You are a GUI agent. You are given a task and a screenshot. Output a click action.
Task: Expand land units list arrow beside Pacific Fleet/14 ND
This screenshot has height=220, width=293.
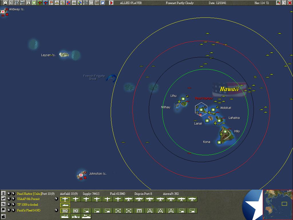56,210
